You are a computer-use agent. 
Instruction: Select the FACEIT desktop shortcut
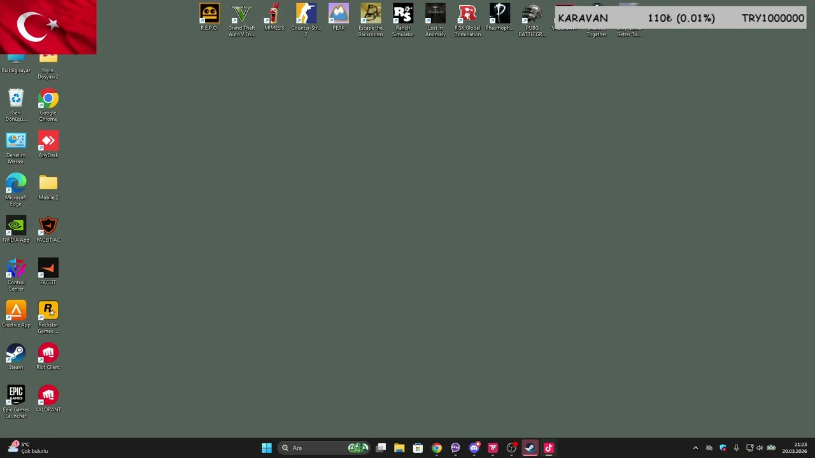coord(48,272)
